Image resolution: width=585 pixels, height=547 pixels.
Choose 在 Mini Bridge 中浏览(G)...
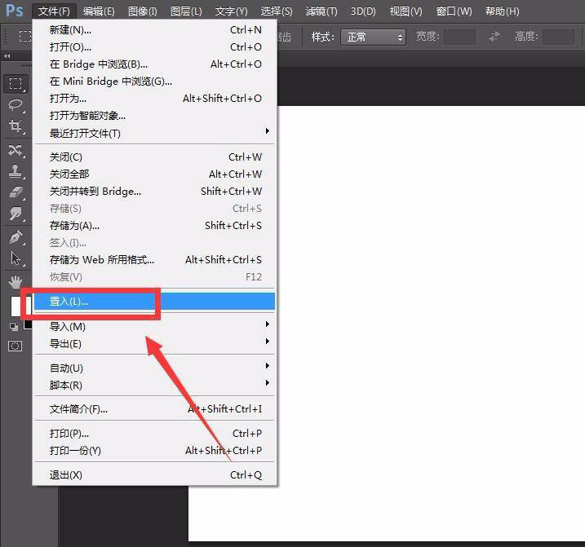click(x=154, y=82)
